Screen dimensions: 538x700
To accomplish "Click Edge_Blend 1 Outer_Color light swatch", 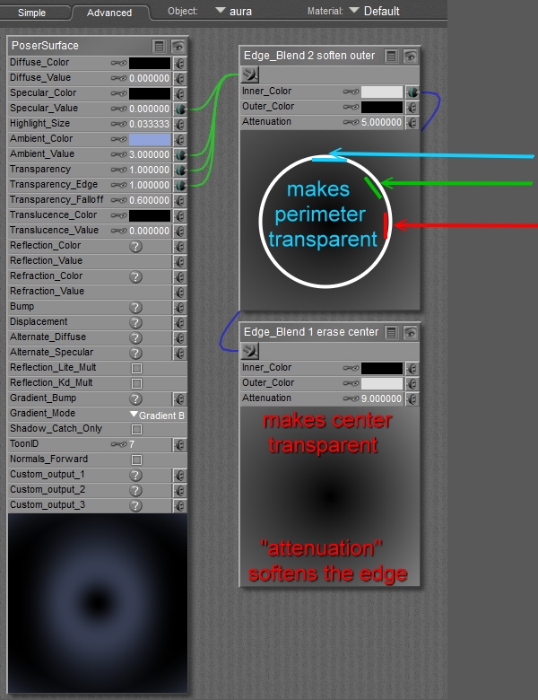I will tap(382, 383).
